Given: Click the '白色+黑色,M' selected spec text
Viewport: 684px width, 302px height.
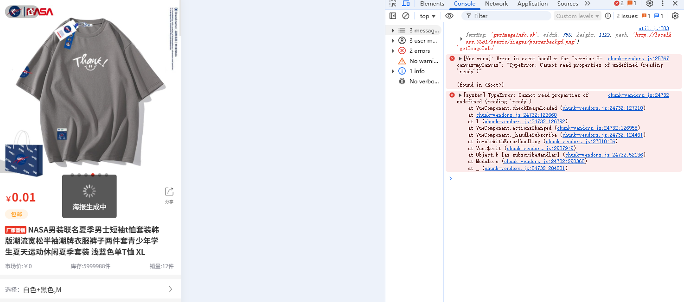Looking at the screenshot, I should pos(42,289).
